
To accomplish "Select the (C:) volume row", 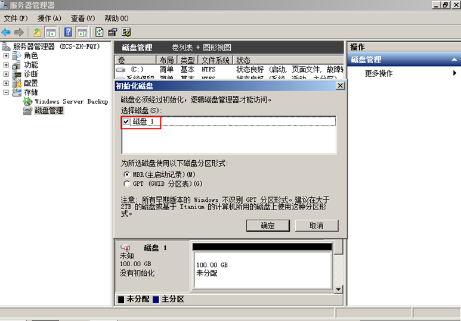I will pyautogui.click(x=230, y=70).
